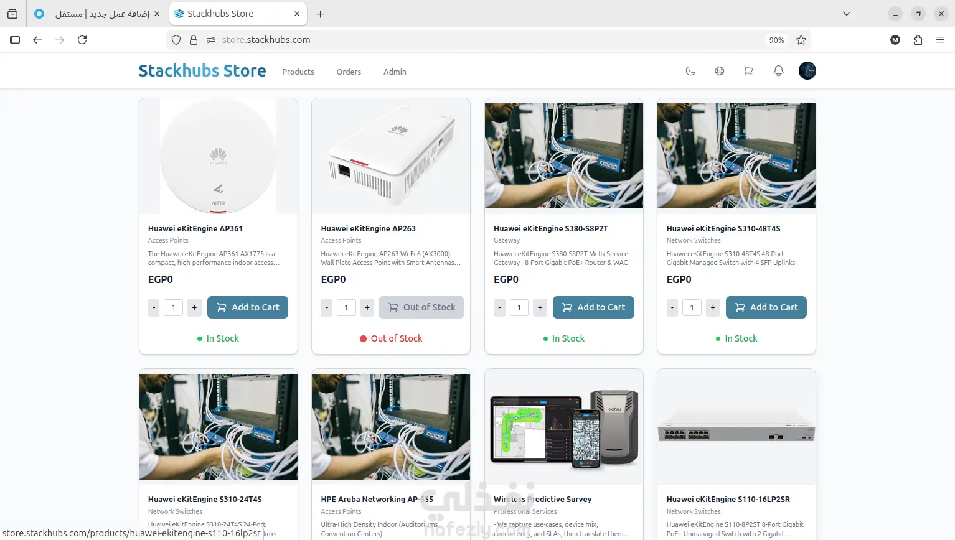The height and width of the screenshot is (540, 955).
Task: Open the browser hamburger menu
Action: pos(940,40)
